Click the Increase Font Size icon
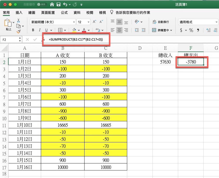Viewport: 219px width, 178px height. point(94,22)
